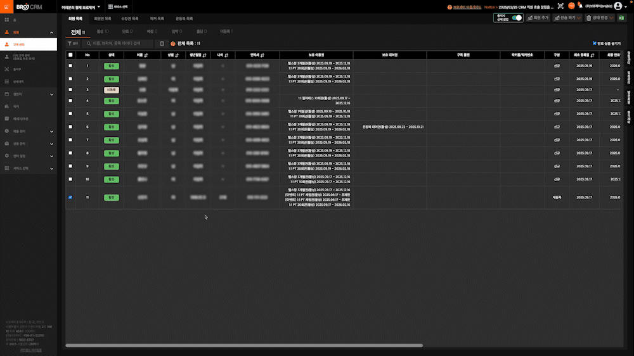Sort by the 연락처 column header
Viewport: 634px width, 356px height.
(257, 55)
